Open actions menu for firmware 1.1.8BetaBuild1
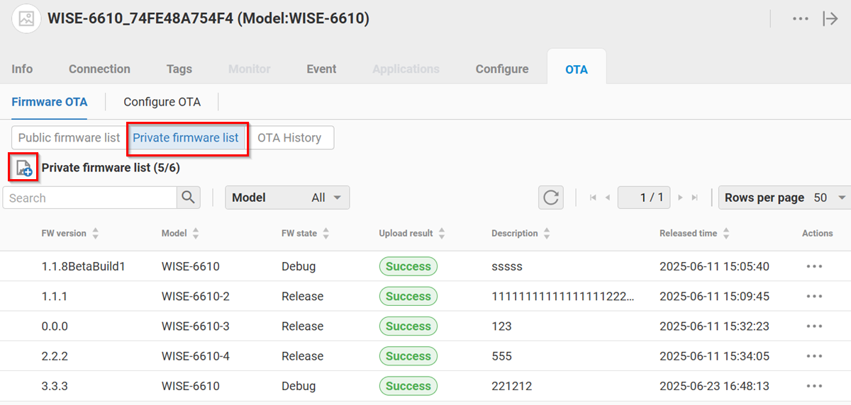Image resolution: width=851 pixels, height=405 pixels. pyautogui.click(x=814, y=267)
